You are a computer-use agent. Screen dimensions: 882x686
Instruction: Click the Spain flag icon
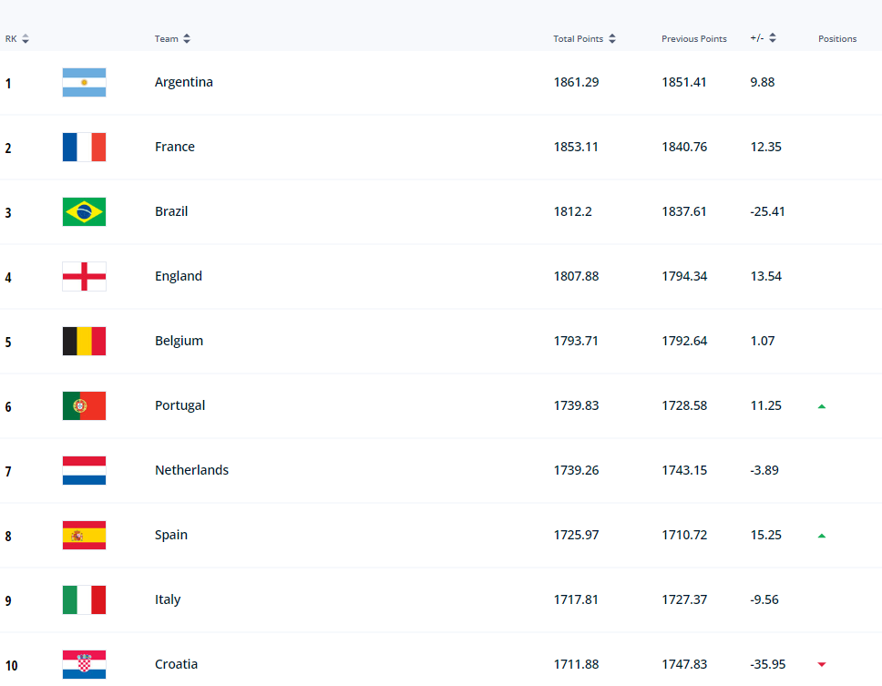[x=84, y=536]
